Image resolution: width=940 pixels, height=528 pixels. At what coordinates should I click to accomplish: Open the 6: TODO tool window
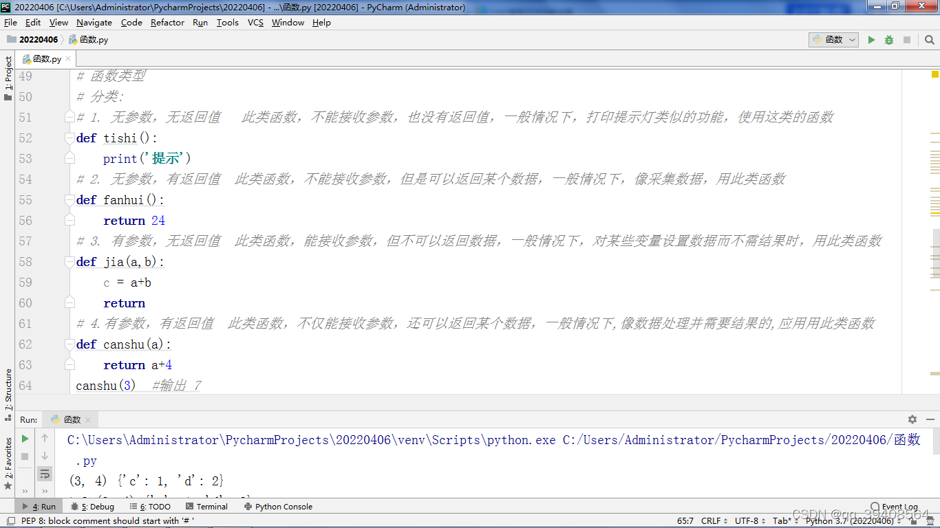click(x=150, y=507)
